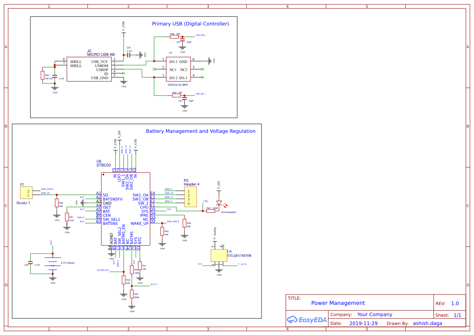Click the "STBC03" part label
The height and width of the screenshot is (335, 474).
104,165
